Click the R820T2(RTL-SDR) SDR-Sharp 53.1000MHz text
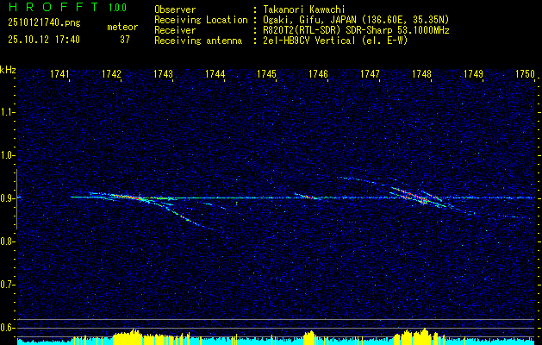Viewport: 542px width, 345px height. (x=356, y=30)
